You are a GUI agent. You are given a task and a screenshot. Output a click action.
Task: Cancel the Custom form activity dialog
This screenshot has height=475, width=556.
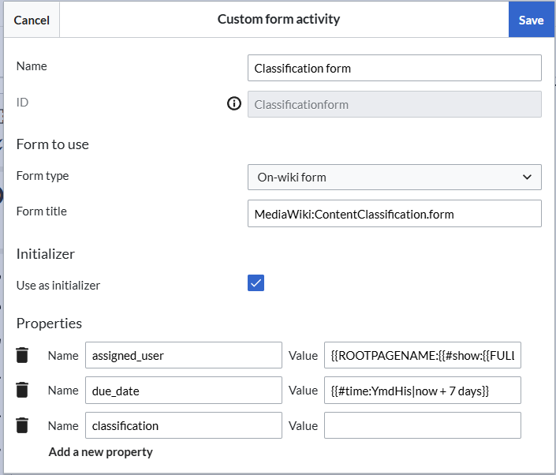32,20
